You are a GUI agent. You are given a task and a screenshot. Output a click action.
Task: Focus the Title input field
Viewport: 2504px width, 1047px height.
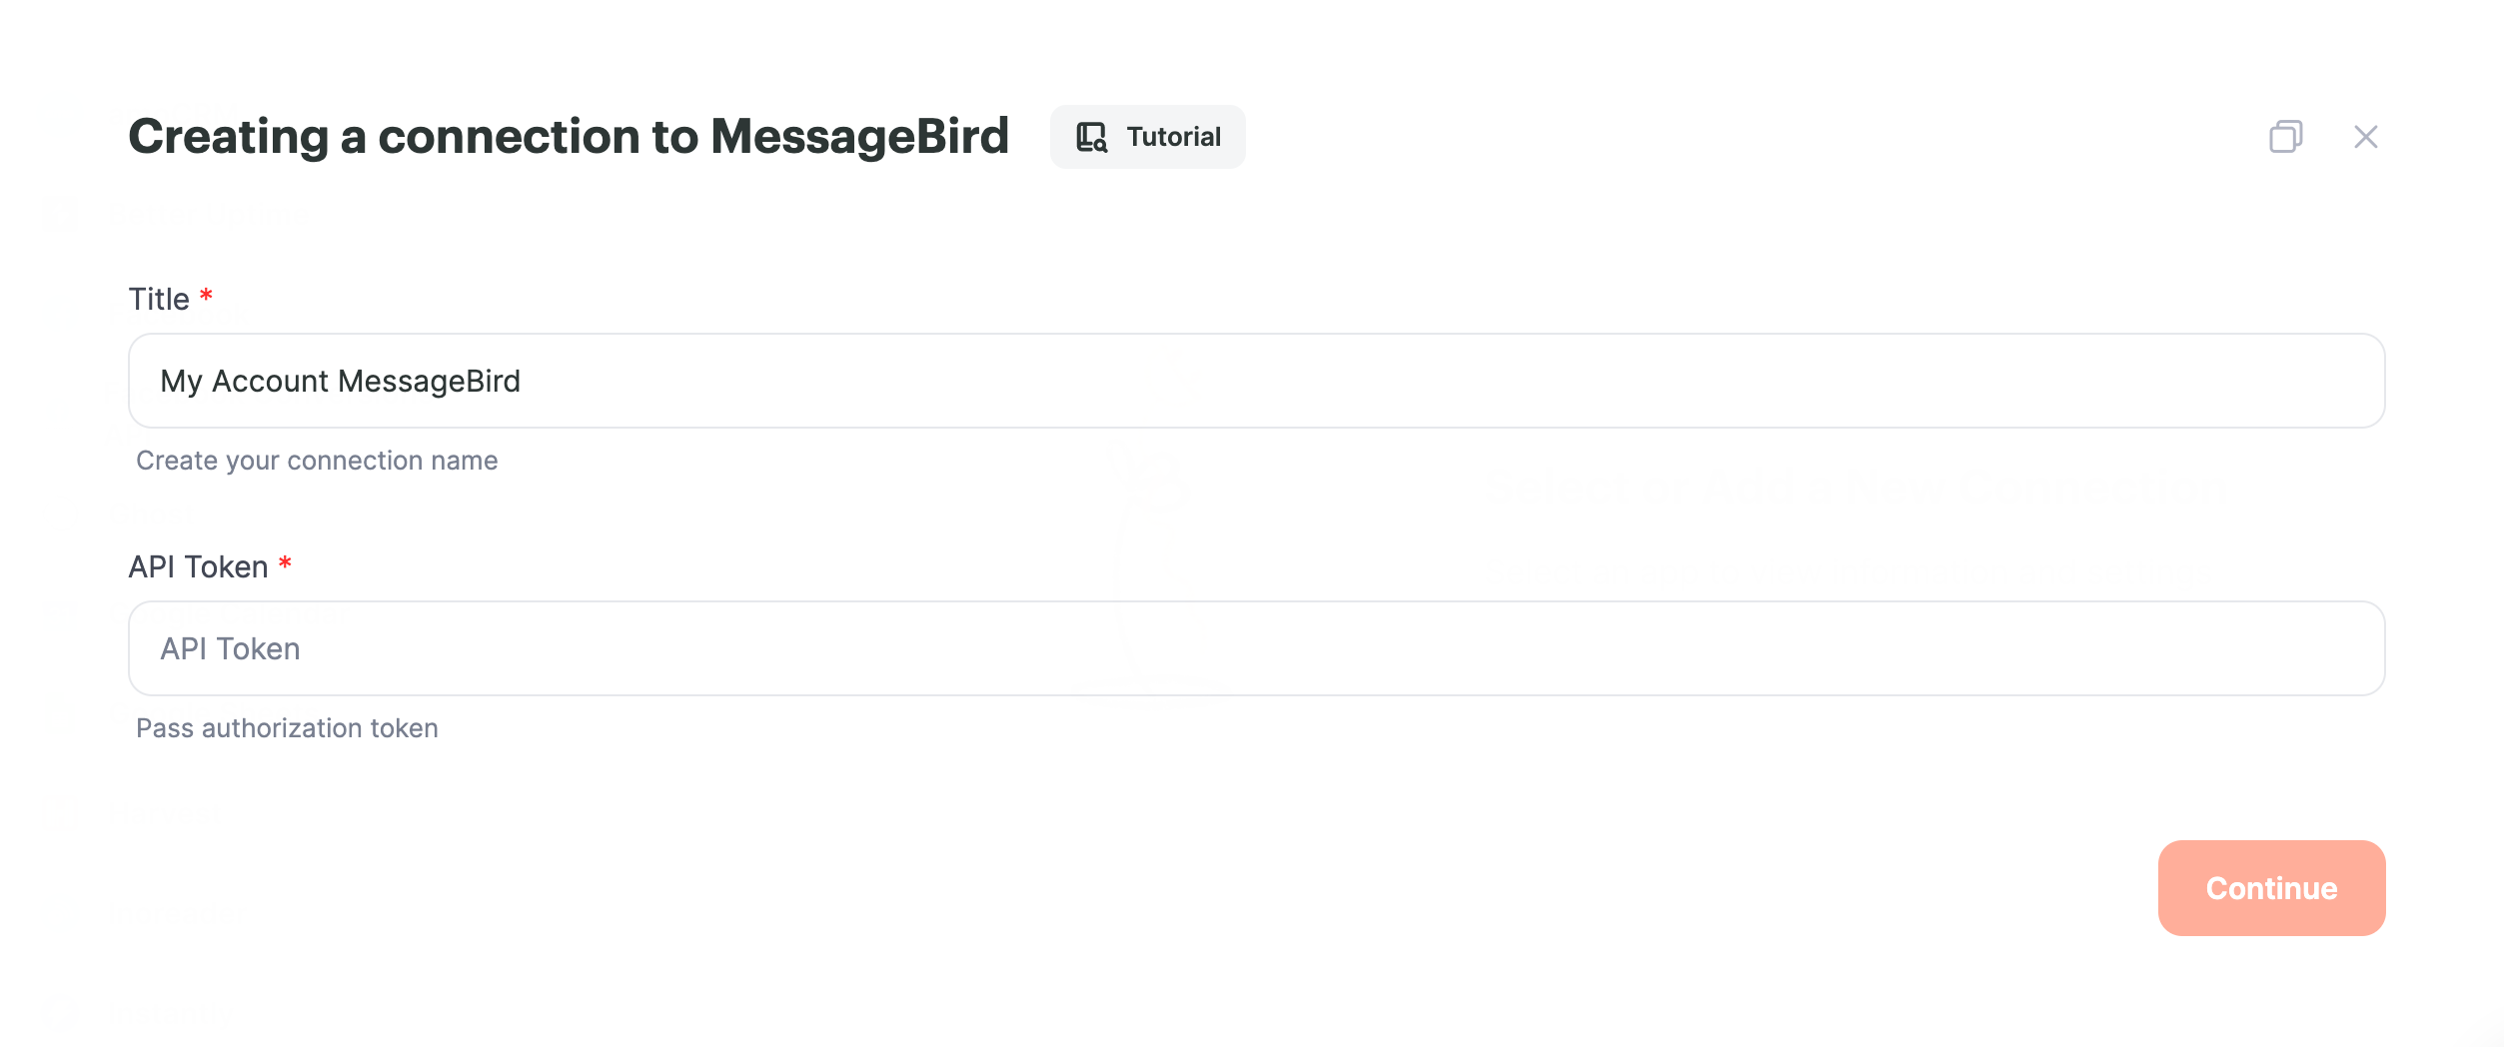[1256, 381]
